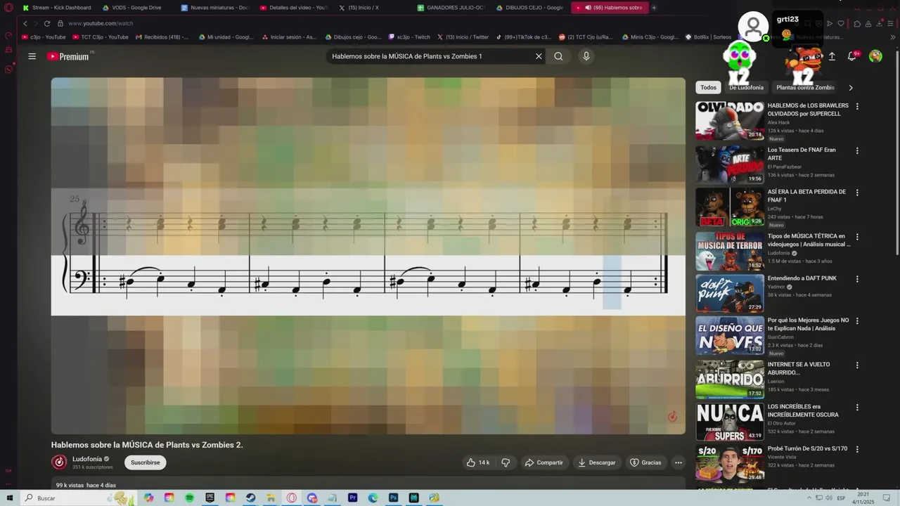Switch to GANADORES JULIO-OCT tab
Viewport: 900px width, 506px height.
451,8
